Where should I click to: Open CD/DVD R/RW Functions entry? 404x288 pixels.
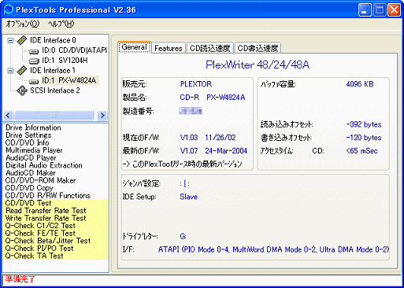tap(48, 196)
